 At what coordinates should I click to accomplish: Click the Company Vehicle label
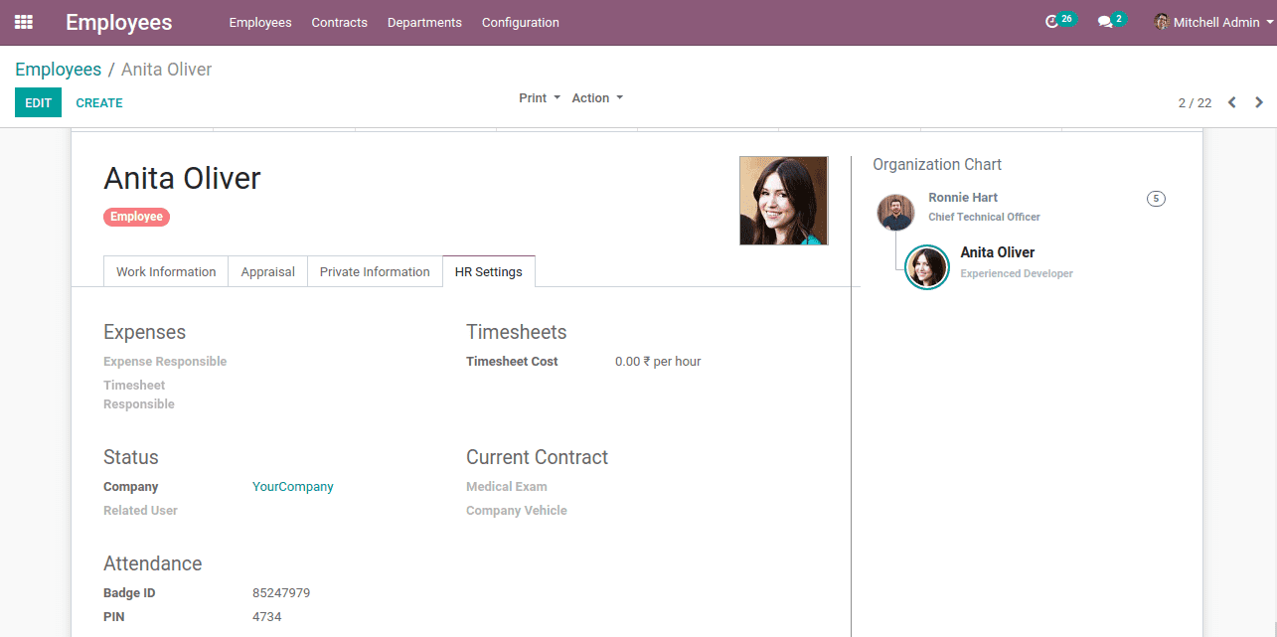(x=517, y=511)
